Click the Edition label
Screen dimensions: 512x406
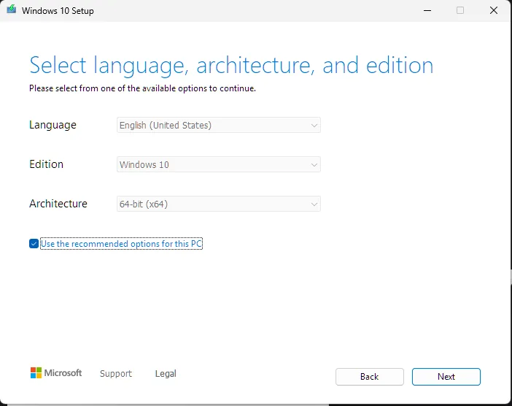point(46,164)
